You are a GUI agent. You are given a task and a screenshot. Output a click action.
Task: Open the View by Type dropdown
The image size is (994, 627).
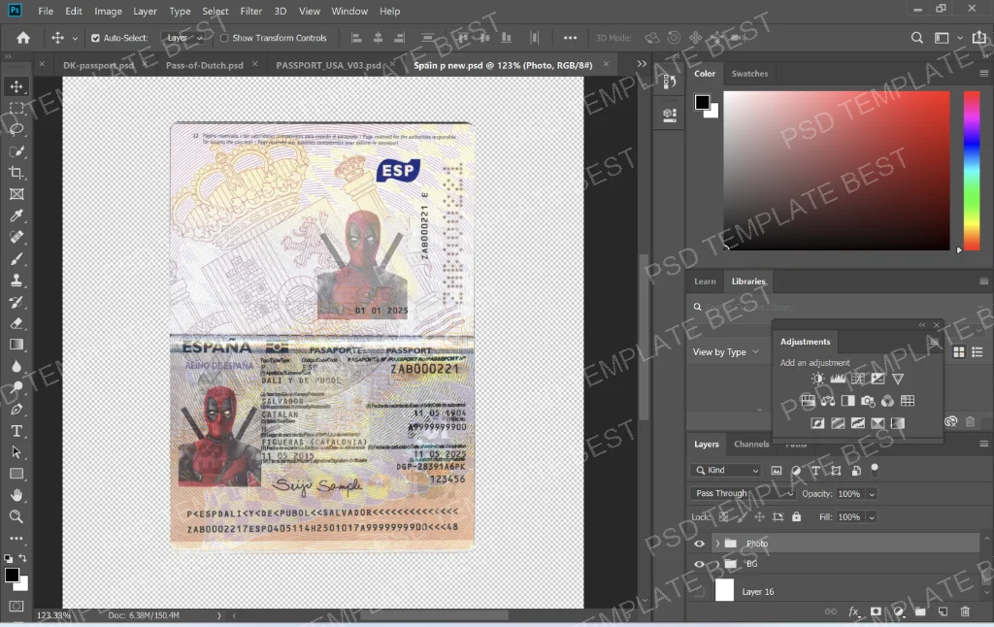point(726,352)
